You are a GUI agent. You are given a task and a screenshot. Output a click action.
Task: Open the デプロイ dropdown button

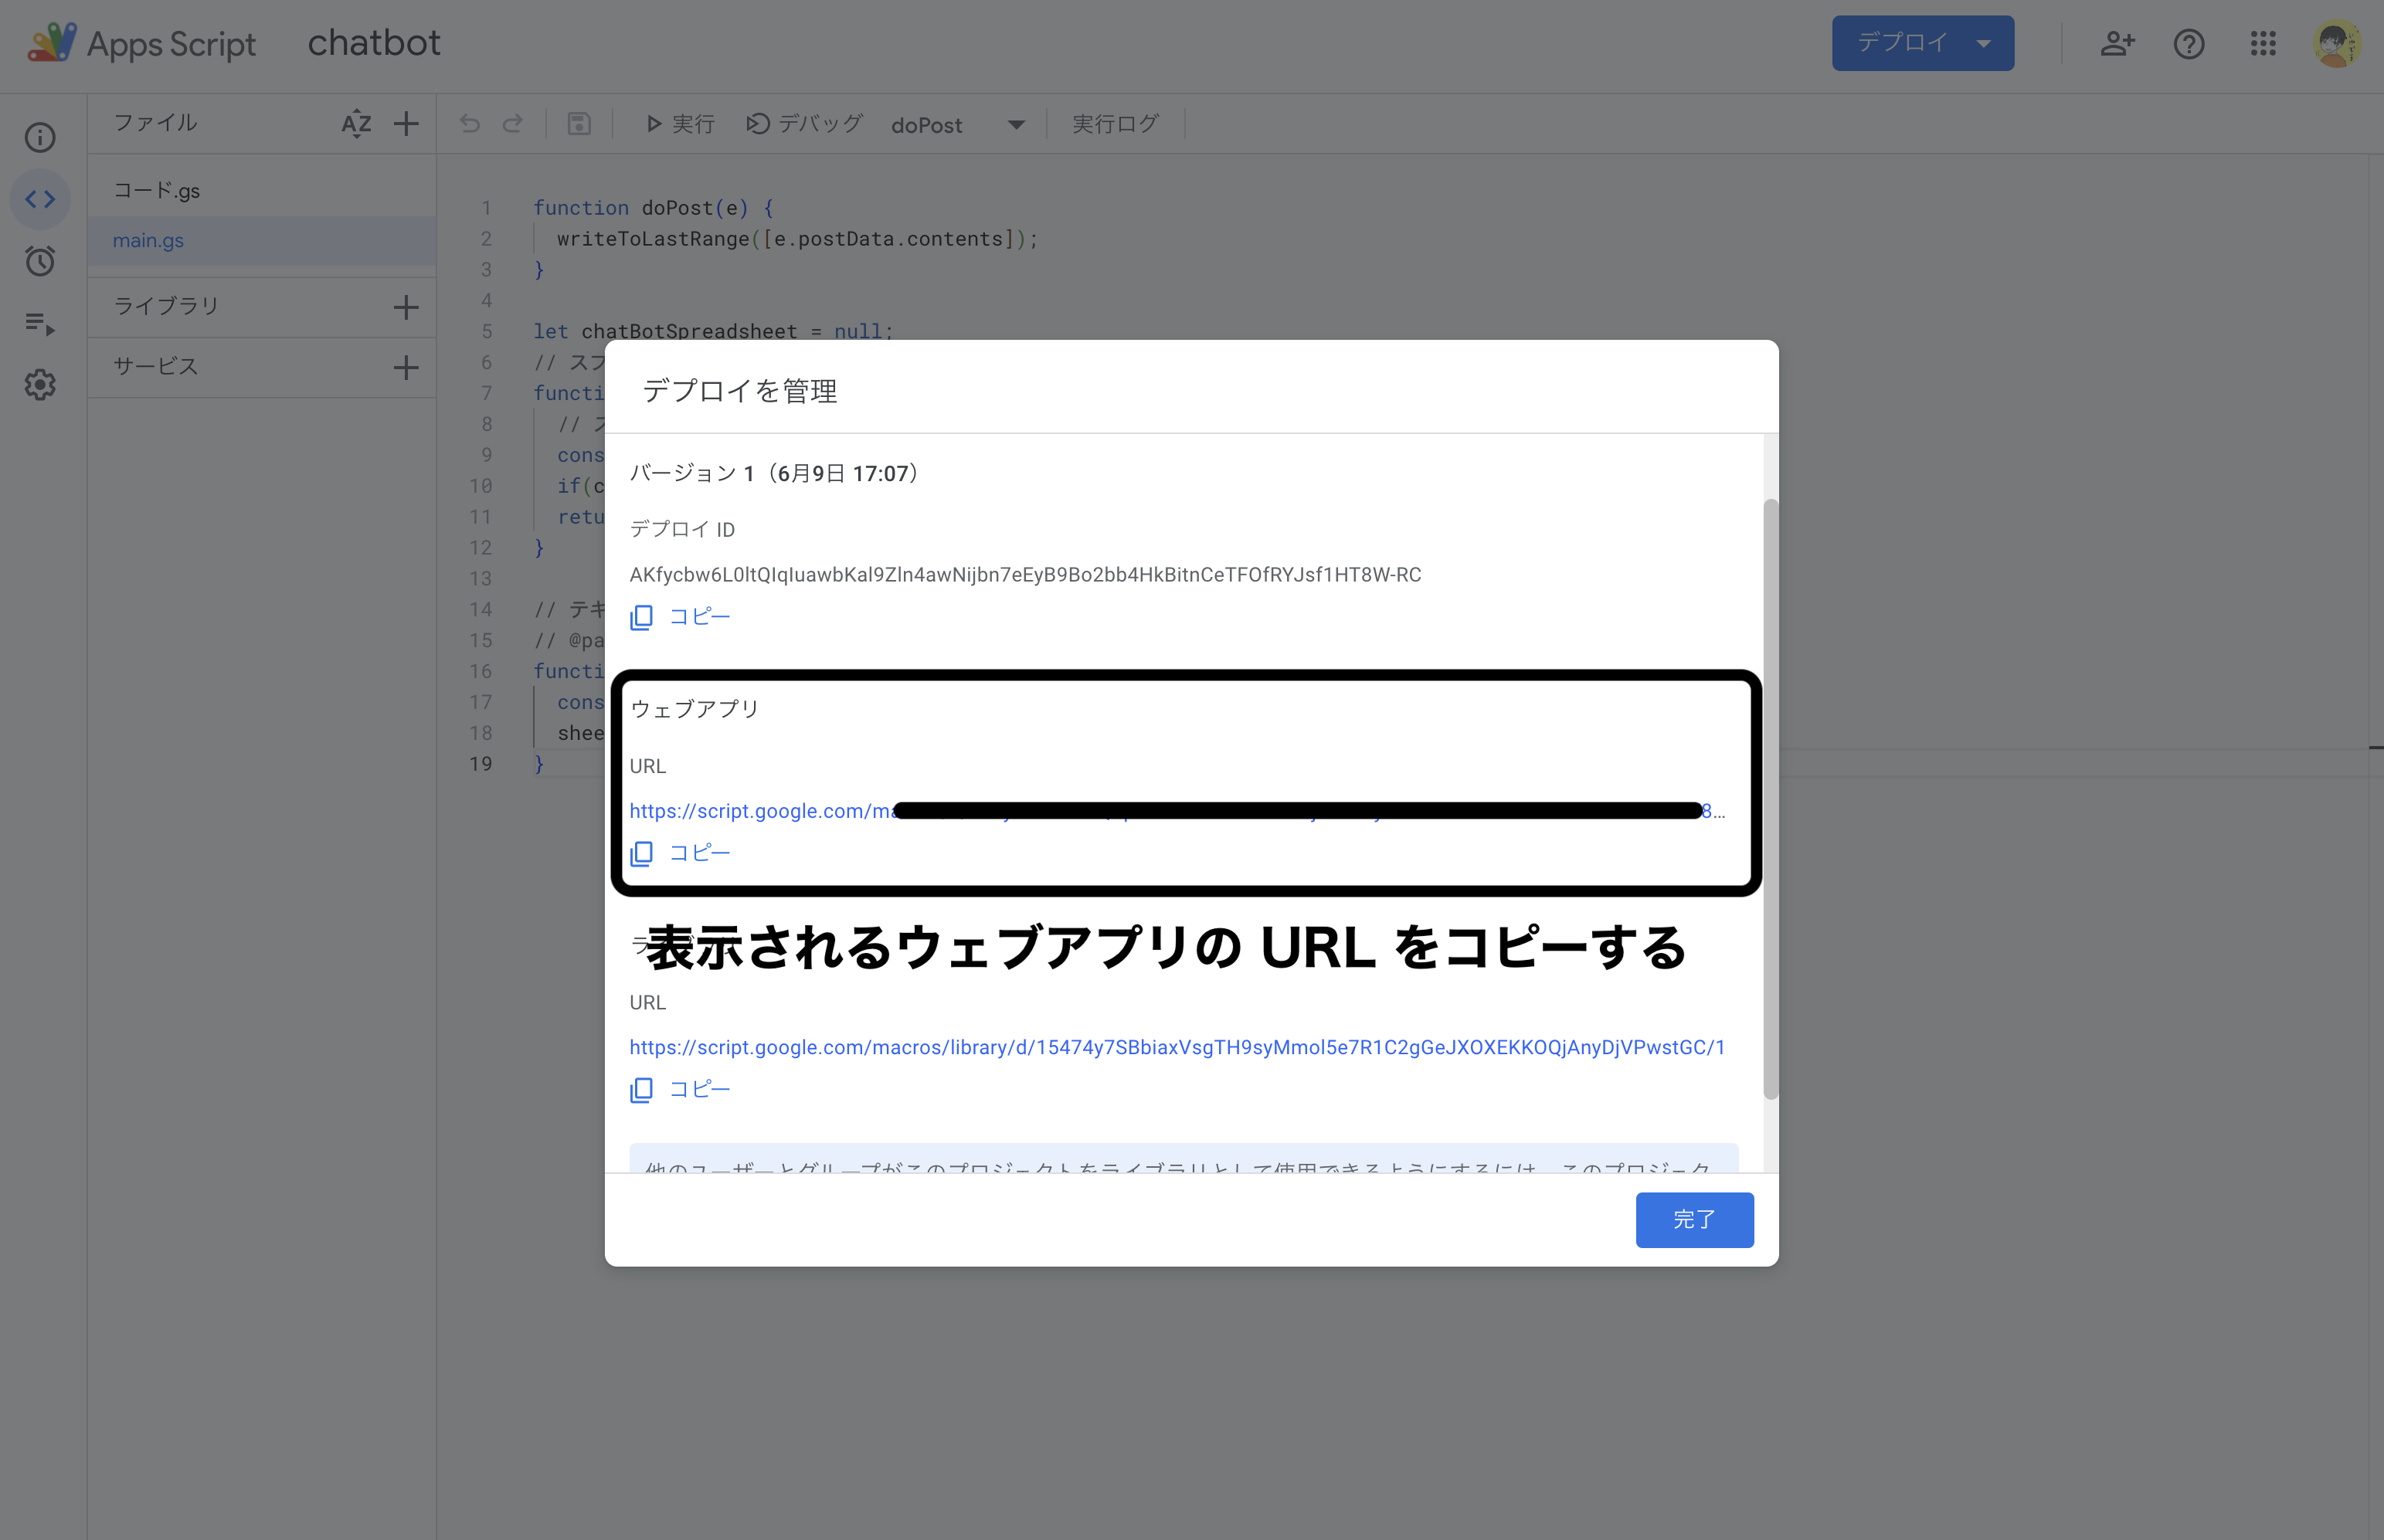(x=1922, y=43)
